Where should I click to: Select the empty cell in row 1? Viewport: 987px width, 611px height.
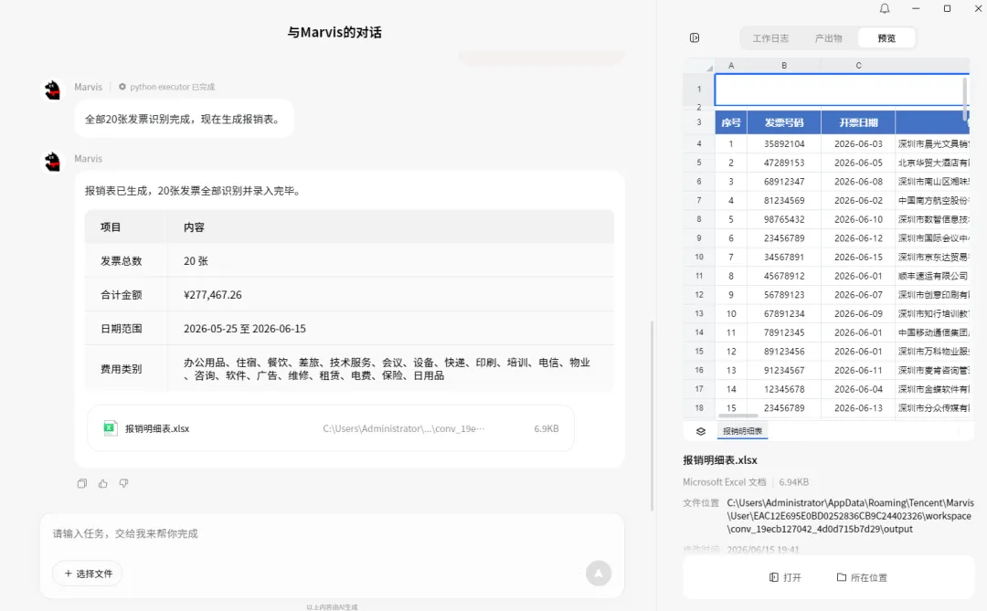point(841,90)
